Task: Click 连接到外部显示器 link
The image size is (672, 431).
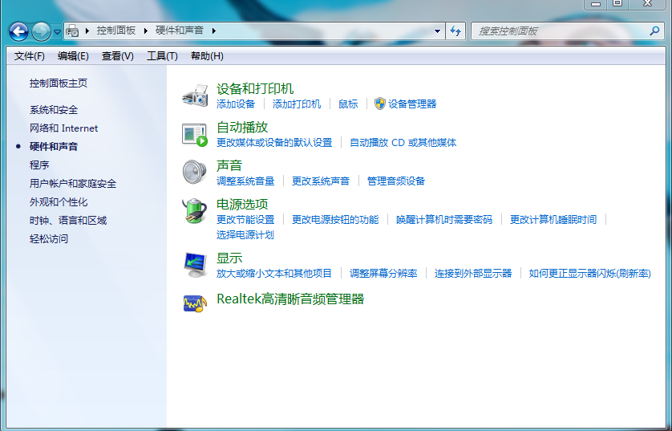Action: [473, 273]
